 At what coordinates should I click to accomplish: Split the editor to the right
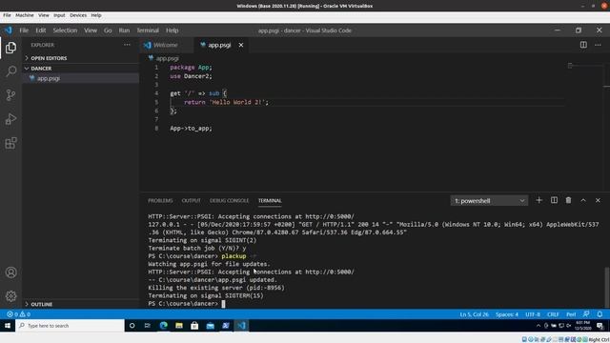pyautogui.click(x=583, y=45)
